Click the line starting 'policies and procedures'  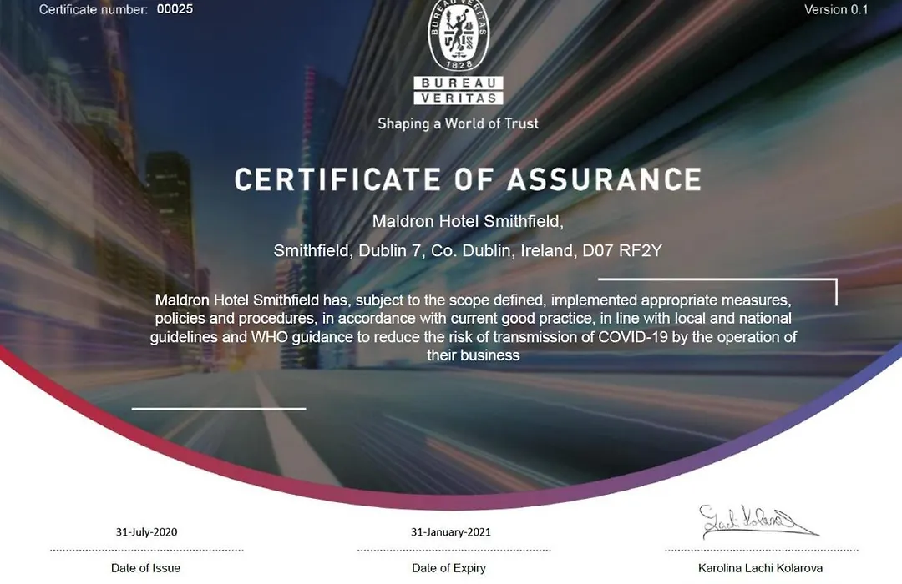point(473,319)
